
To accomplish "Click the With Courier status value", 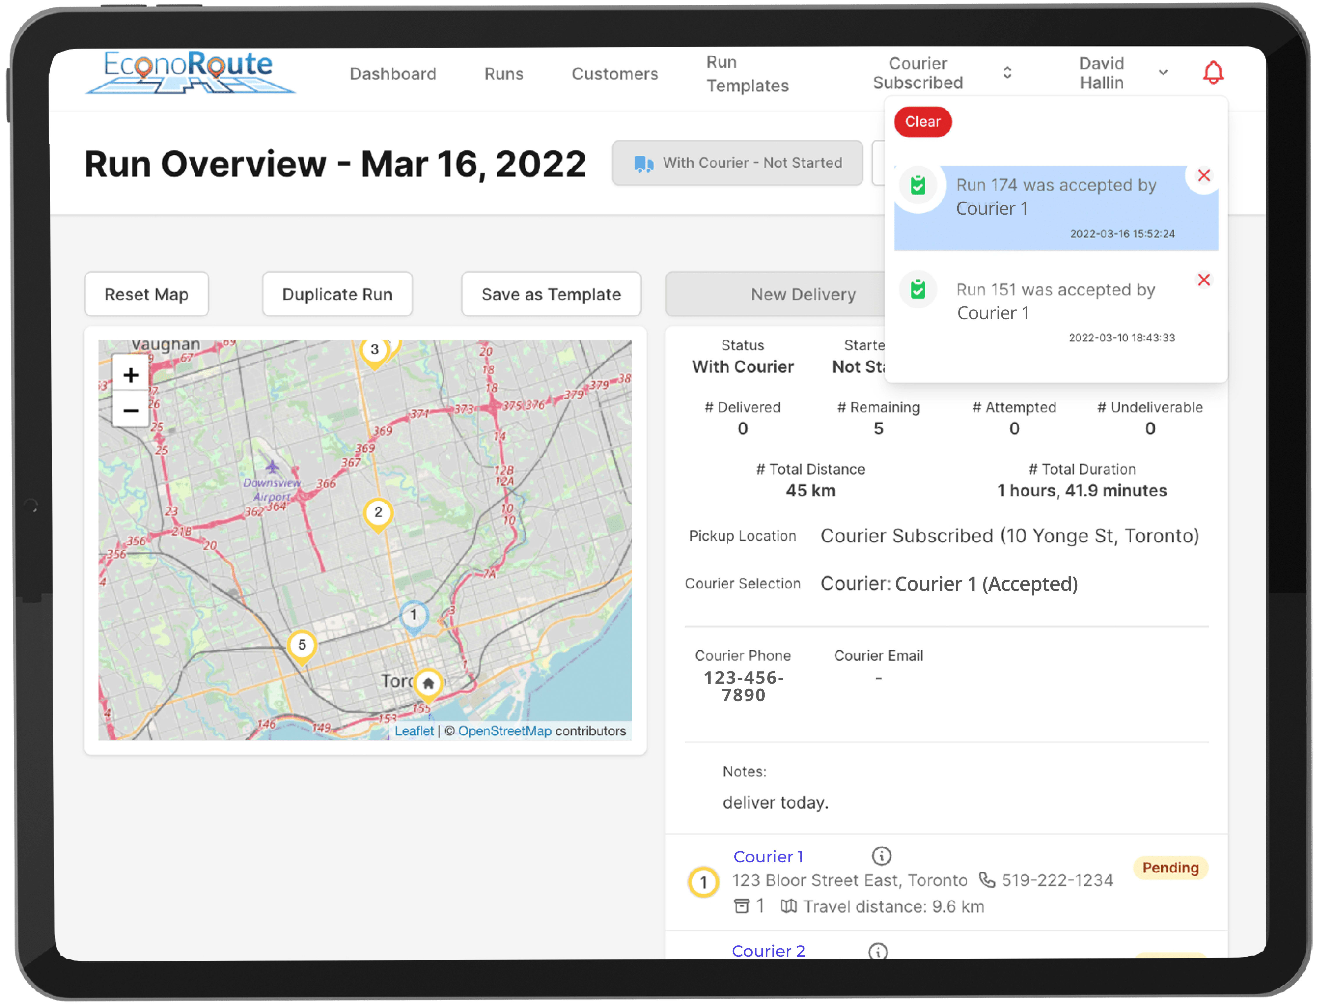I will click(743, 366).
